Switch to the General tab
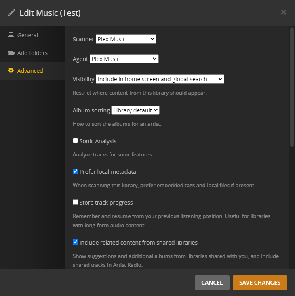Viewport: 295px width, 296px height. pyautogui.click(x=27, y=35)
